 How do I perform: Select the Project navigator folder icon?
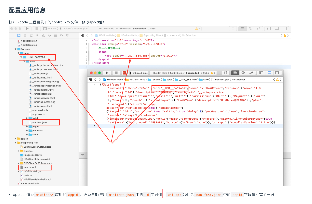point(19,35)
